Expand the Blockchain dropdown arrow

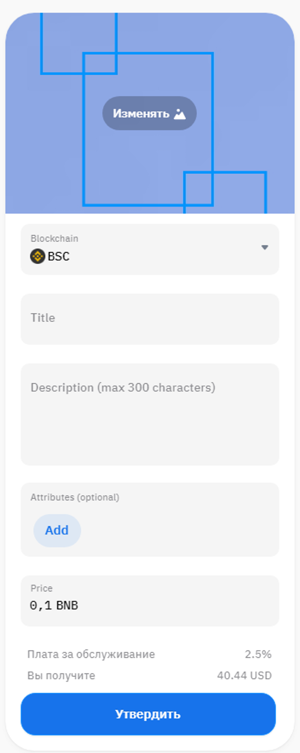(x=264, y=247)
